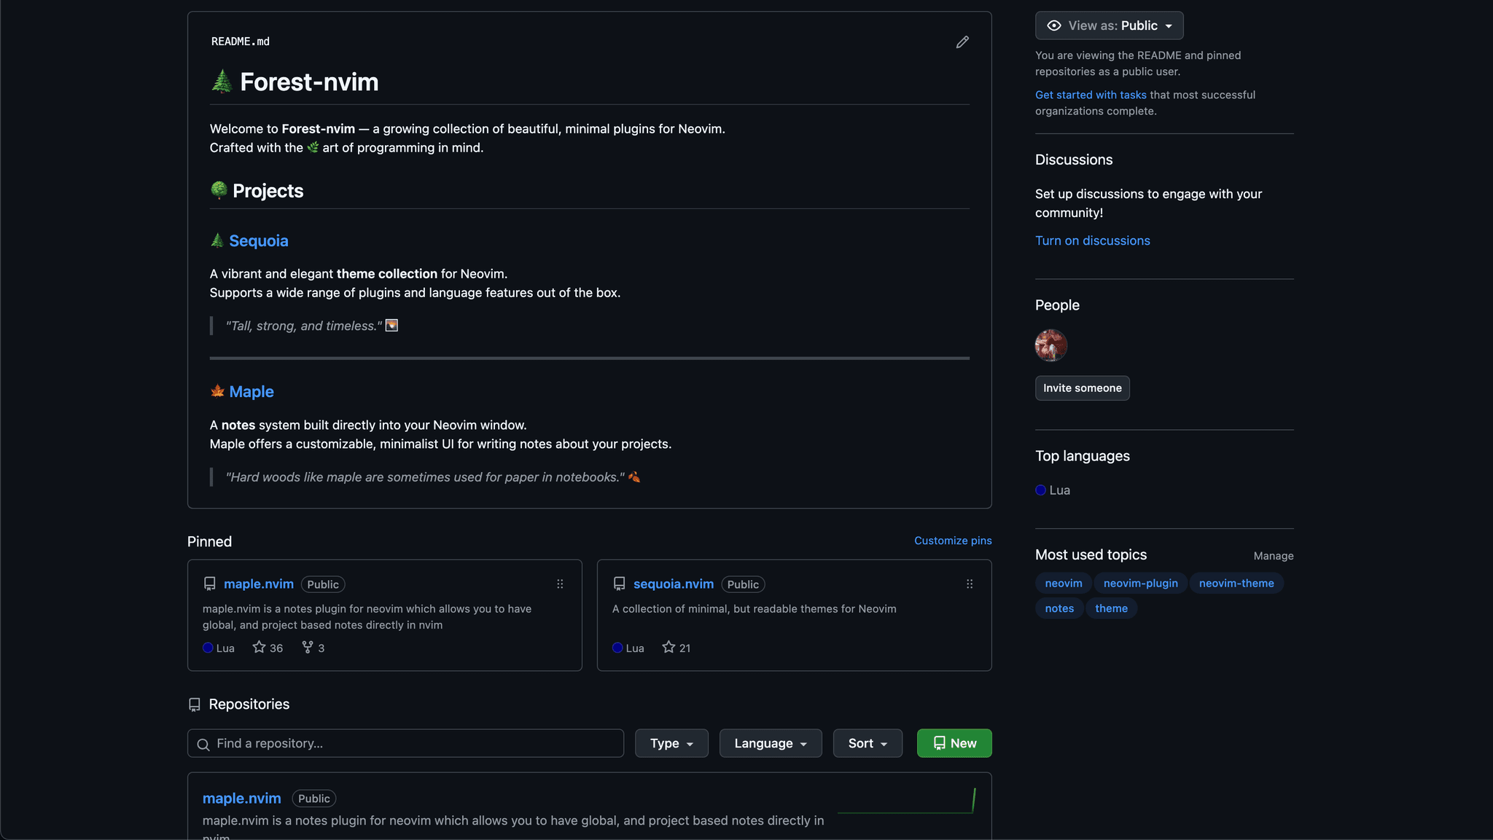The width and height of the screenshot is (1493, 840).
Task: Click the organization member avatar
Action: (1051, 345)
